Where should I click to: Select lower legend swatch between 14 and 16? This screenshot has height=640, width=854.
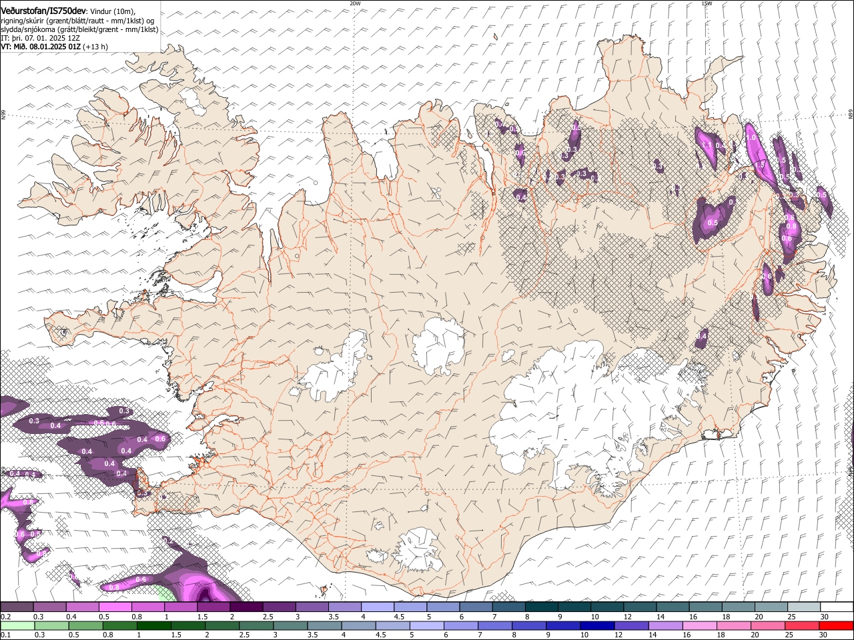point(665,626)
